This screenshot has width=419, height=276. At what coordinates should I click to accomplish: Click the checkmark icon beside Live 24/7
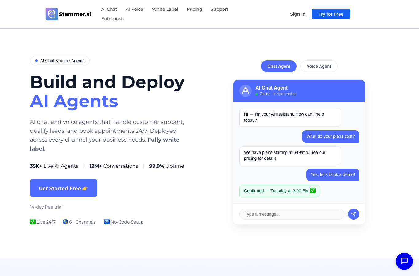point(33,222)
